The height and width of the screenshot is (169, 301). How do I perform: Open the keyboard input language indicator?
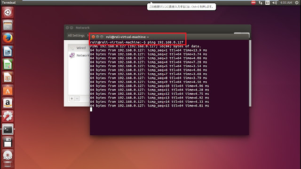[x=268, y=3]
